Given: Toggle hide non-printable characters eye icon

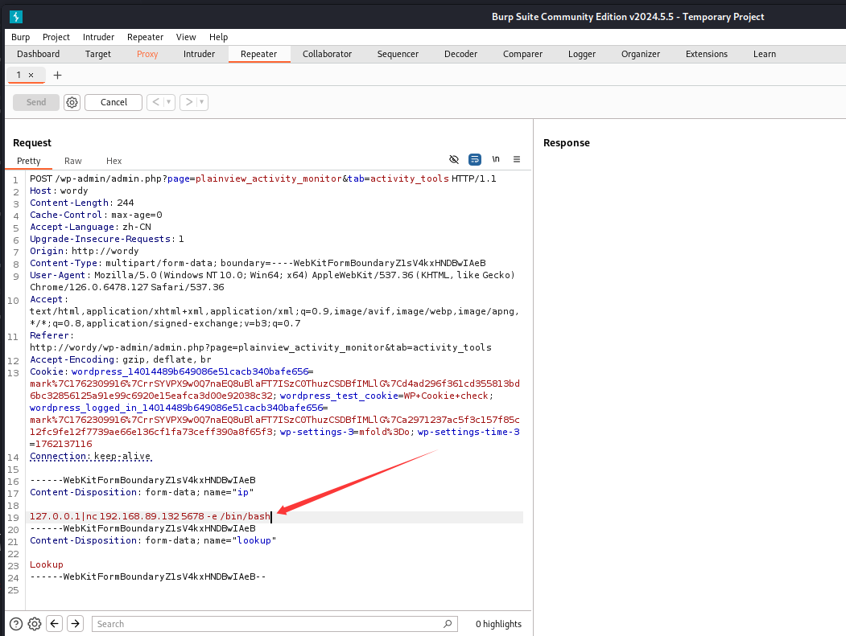Looking at the screenshot, I should [x=454, y=159].
